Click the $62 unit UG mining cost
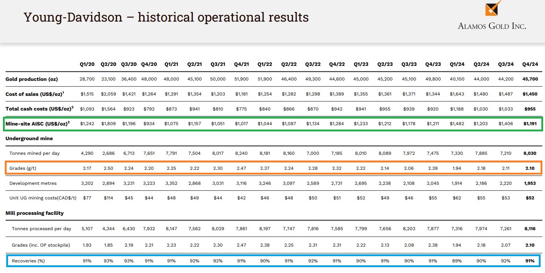Image resolution: width=545 pixels, height=273 pixels. pyautogui.click(x=457, y=198)
